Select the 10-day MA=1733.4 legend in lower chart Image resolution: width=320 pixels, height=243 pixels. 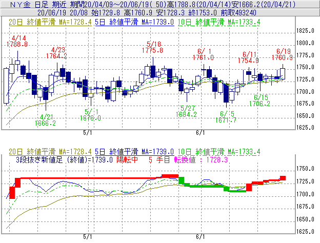click(x=219, y=152)
